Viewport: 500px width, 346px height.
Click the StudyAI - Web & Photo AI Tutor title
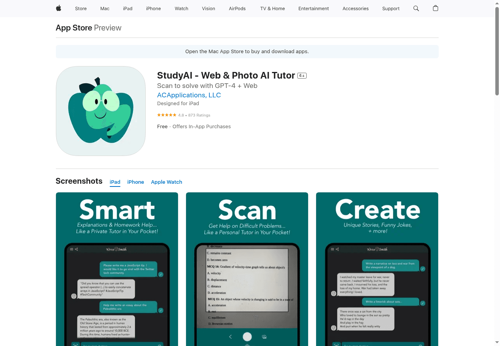tap(226, 75)
